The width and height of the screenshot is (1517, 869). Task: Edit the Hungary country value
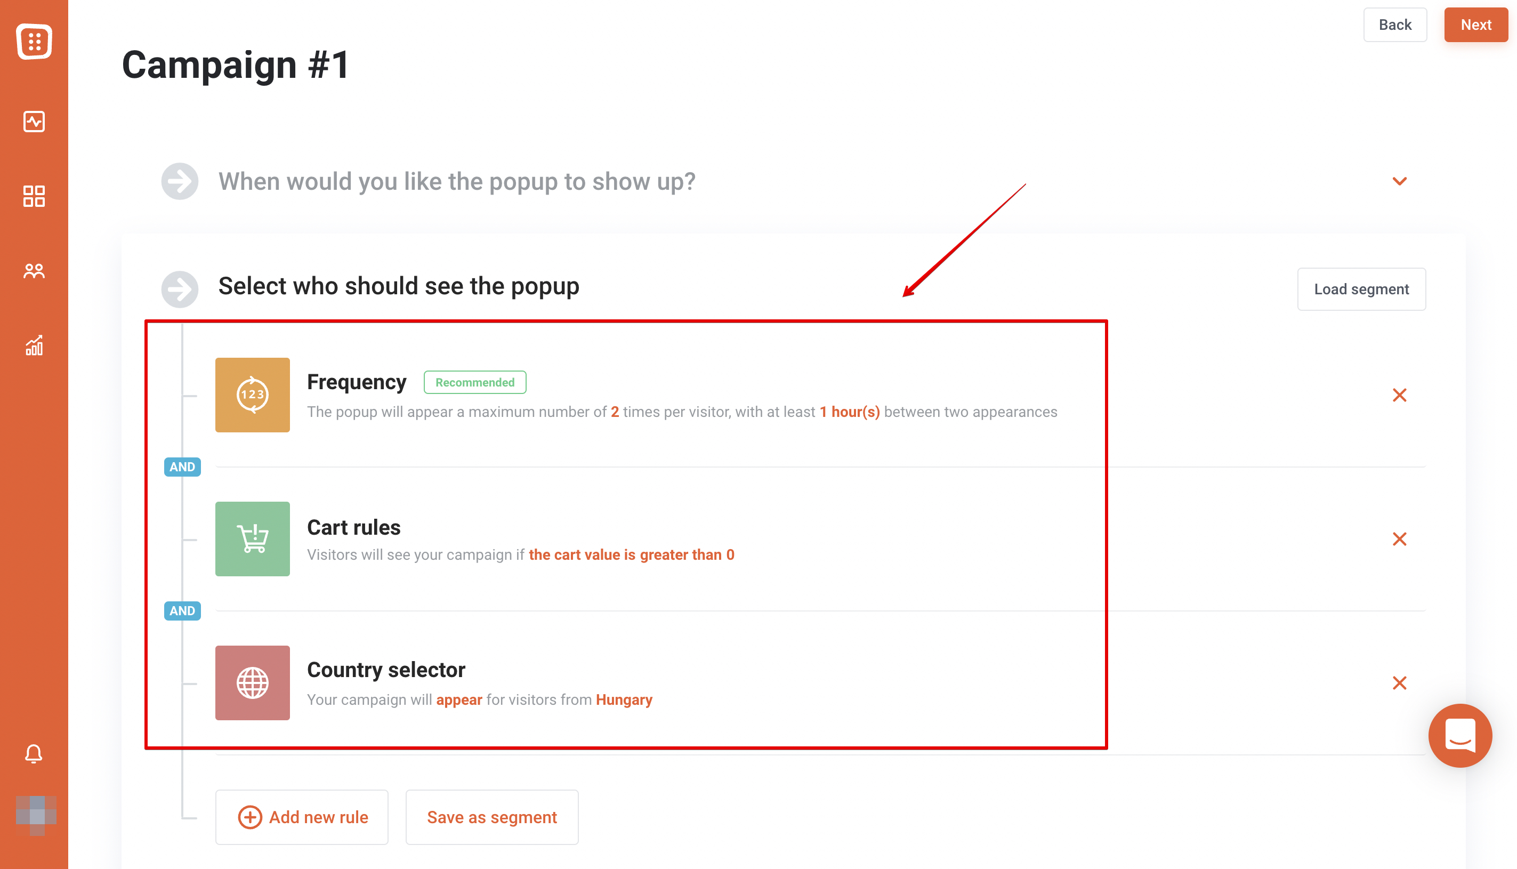(x=624, y=699)
